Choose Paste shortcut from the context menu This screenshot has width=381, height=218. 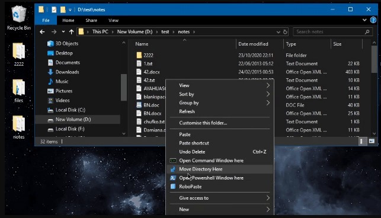[220, 143]
